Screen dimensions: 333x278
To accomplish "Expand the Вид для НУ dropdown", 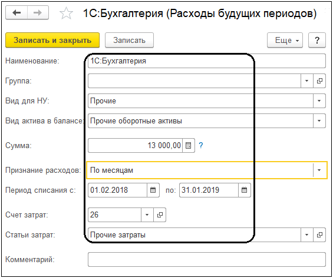I will coord(319,101).
